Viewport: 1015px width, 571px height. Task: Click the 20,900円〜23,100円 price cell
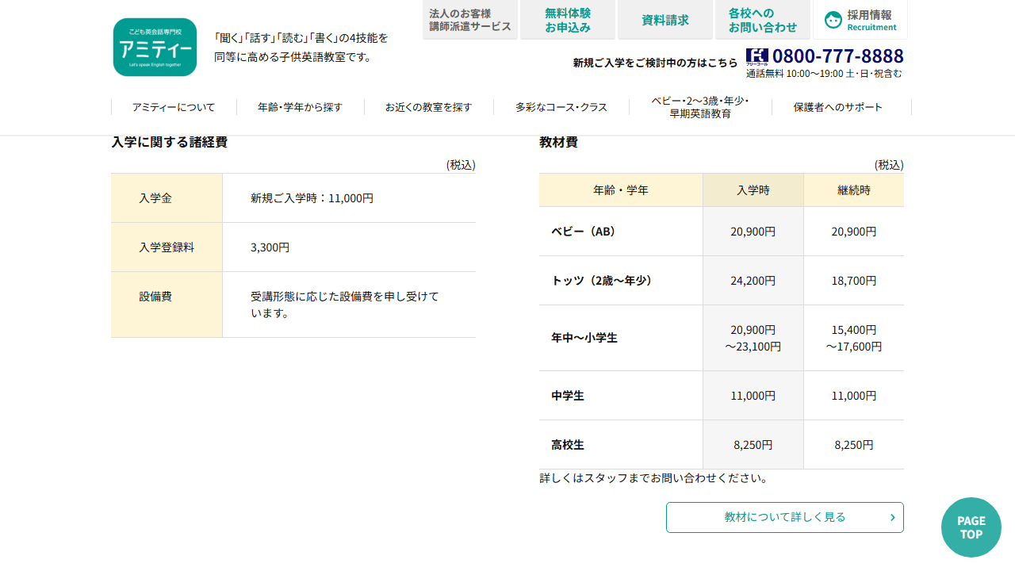pos(753,338)
